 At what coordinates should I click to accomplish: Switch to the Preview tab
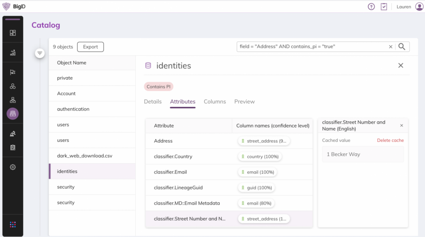point(244,102)
